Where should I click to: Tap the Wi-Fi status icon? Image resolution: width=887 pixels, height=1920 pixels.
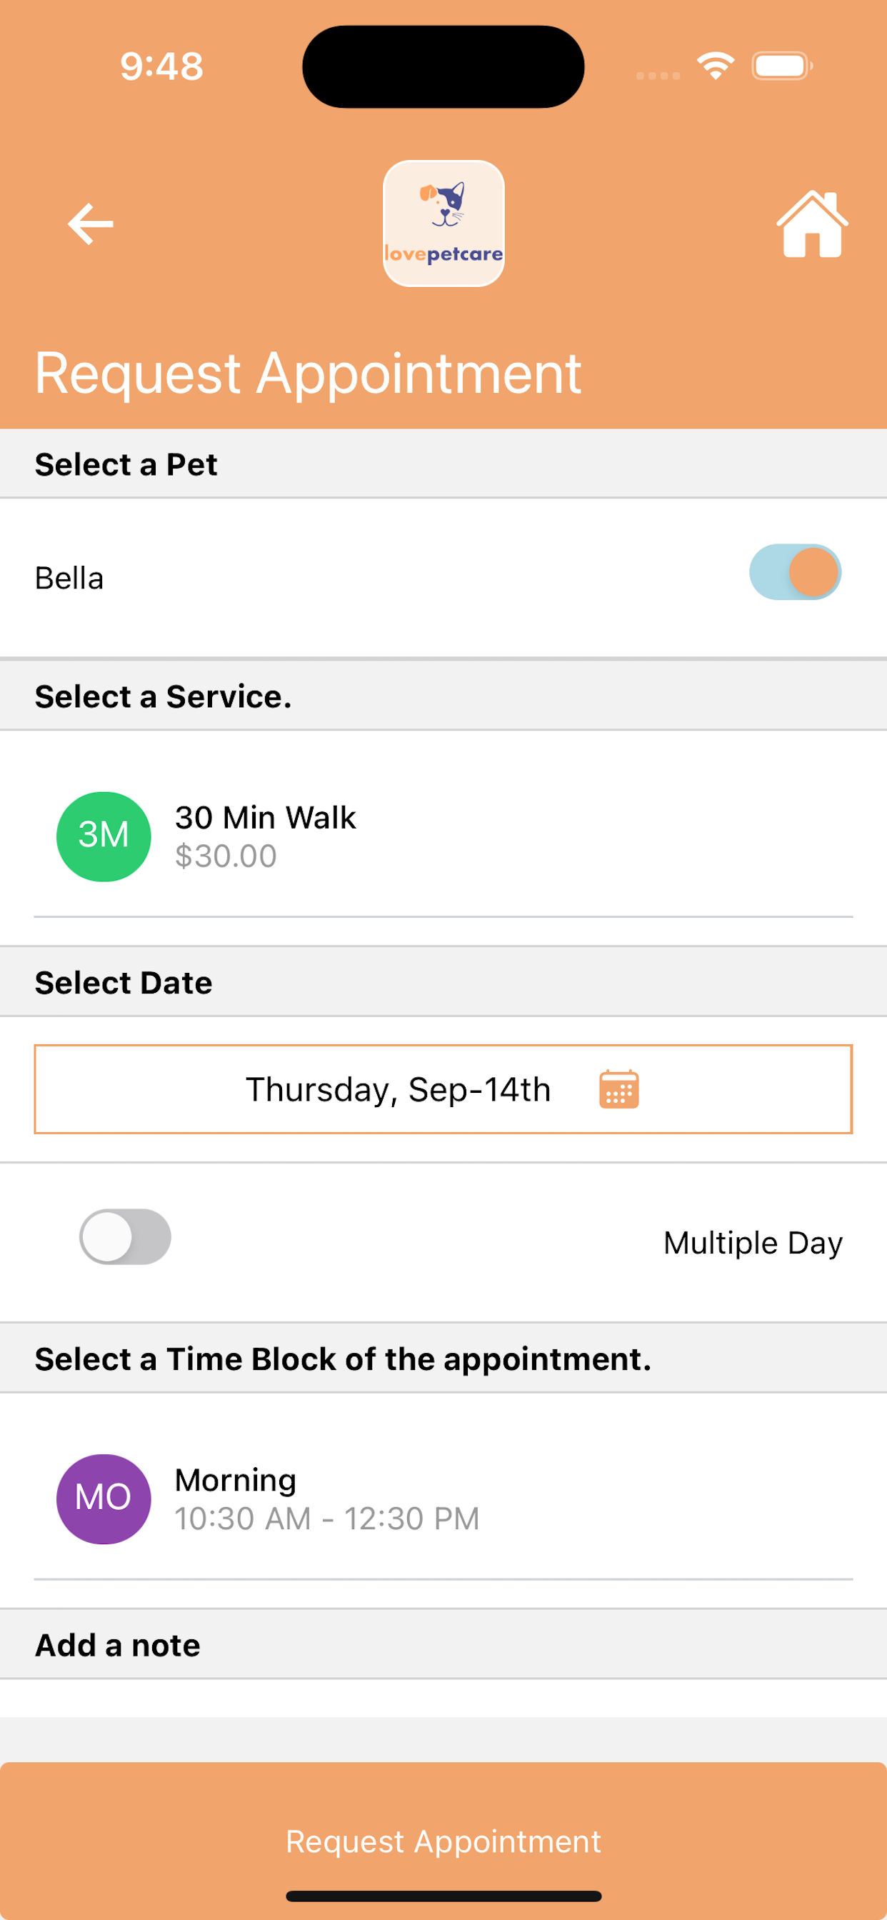(716, 66)
